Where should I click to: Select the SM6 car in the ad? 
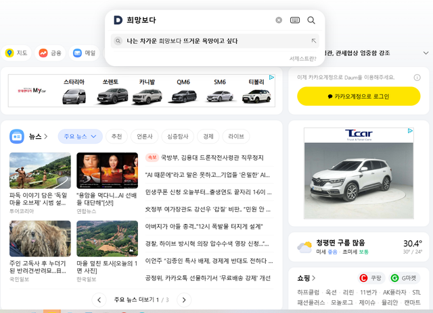pos(220,92)
